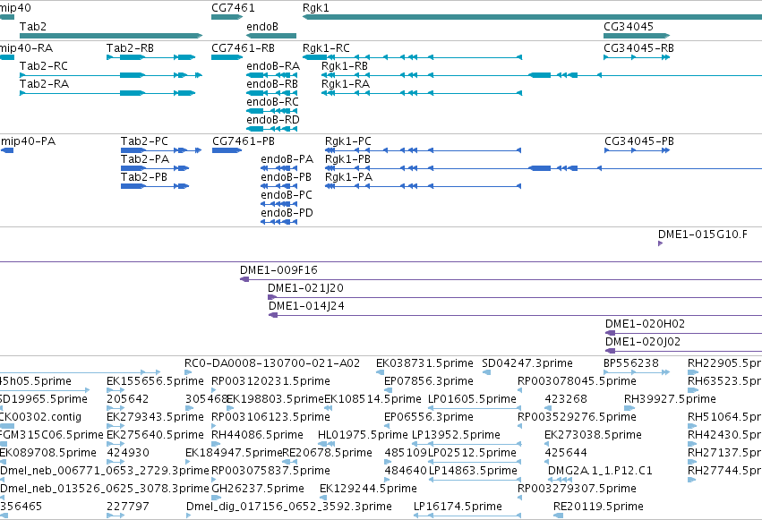The width and height of the screenshot is (762, 520).
Task: Select the Tab2-PB protein label
Action: (144, 177)
